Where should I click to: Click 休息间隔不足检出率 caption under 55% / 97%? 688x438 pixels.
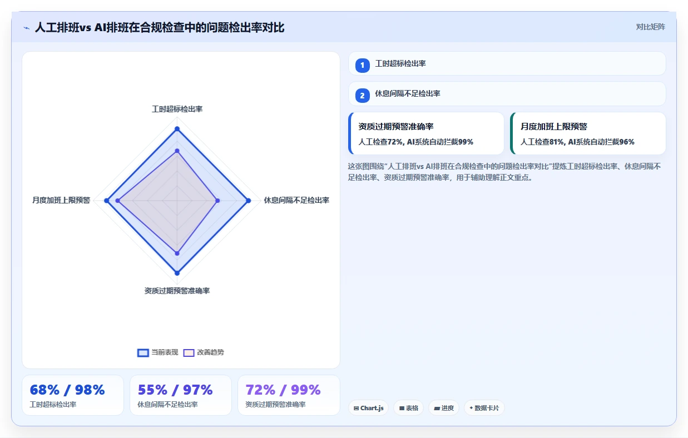click(x=167, y=405)
